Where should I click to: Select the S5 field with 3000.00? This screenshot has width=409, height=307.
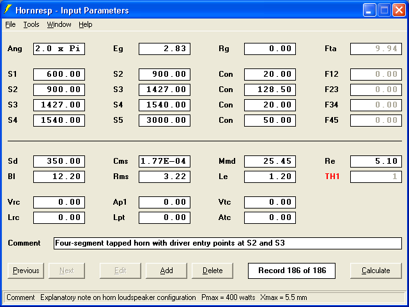[165, 120]
